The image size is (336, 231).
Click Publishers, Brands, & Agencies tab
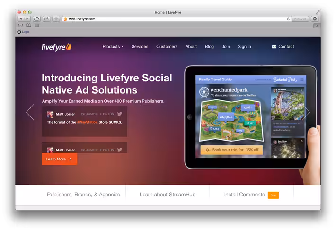pyautogui.click(x=84, y=195)
